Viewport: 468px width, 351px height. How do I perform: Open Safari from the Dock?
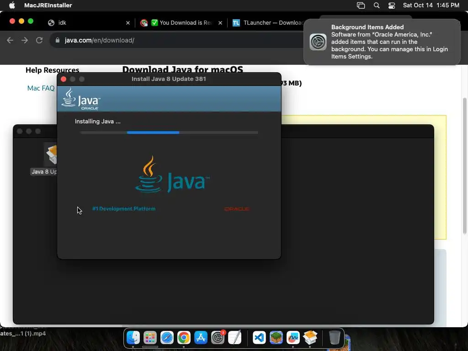(167, 338)
